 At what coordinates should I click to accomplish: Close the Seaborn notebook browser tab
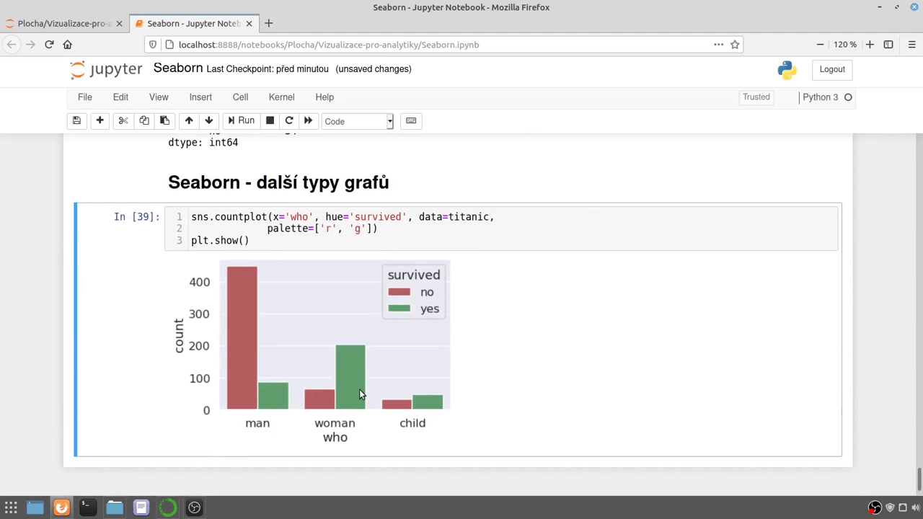[x=249, y=23]
